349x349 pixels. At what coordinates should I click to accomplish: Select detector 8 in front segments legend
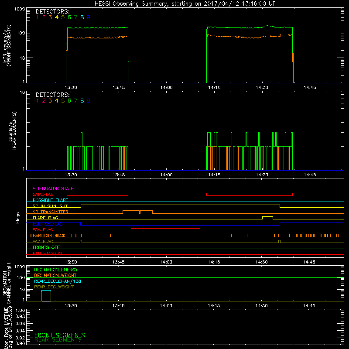pyautogui.click(x=82, y=17)
